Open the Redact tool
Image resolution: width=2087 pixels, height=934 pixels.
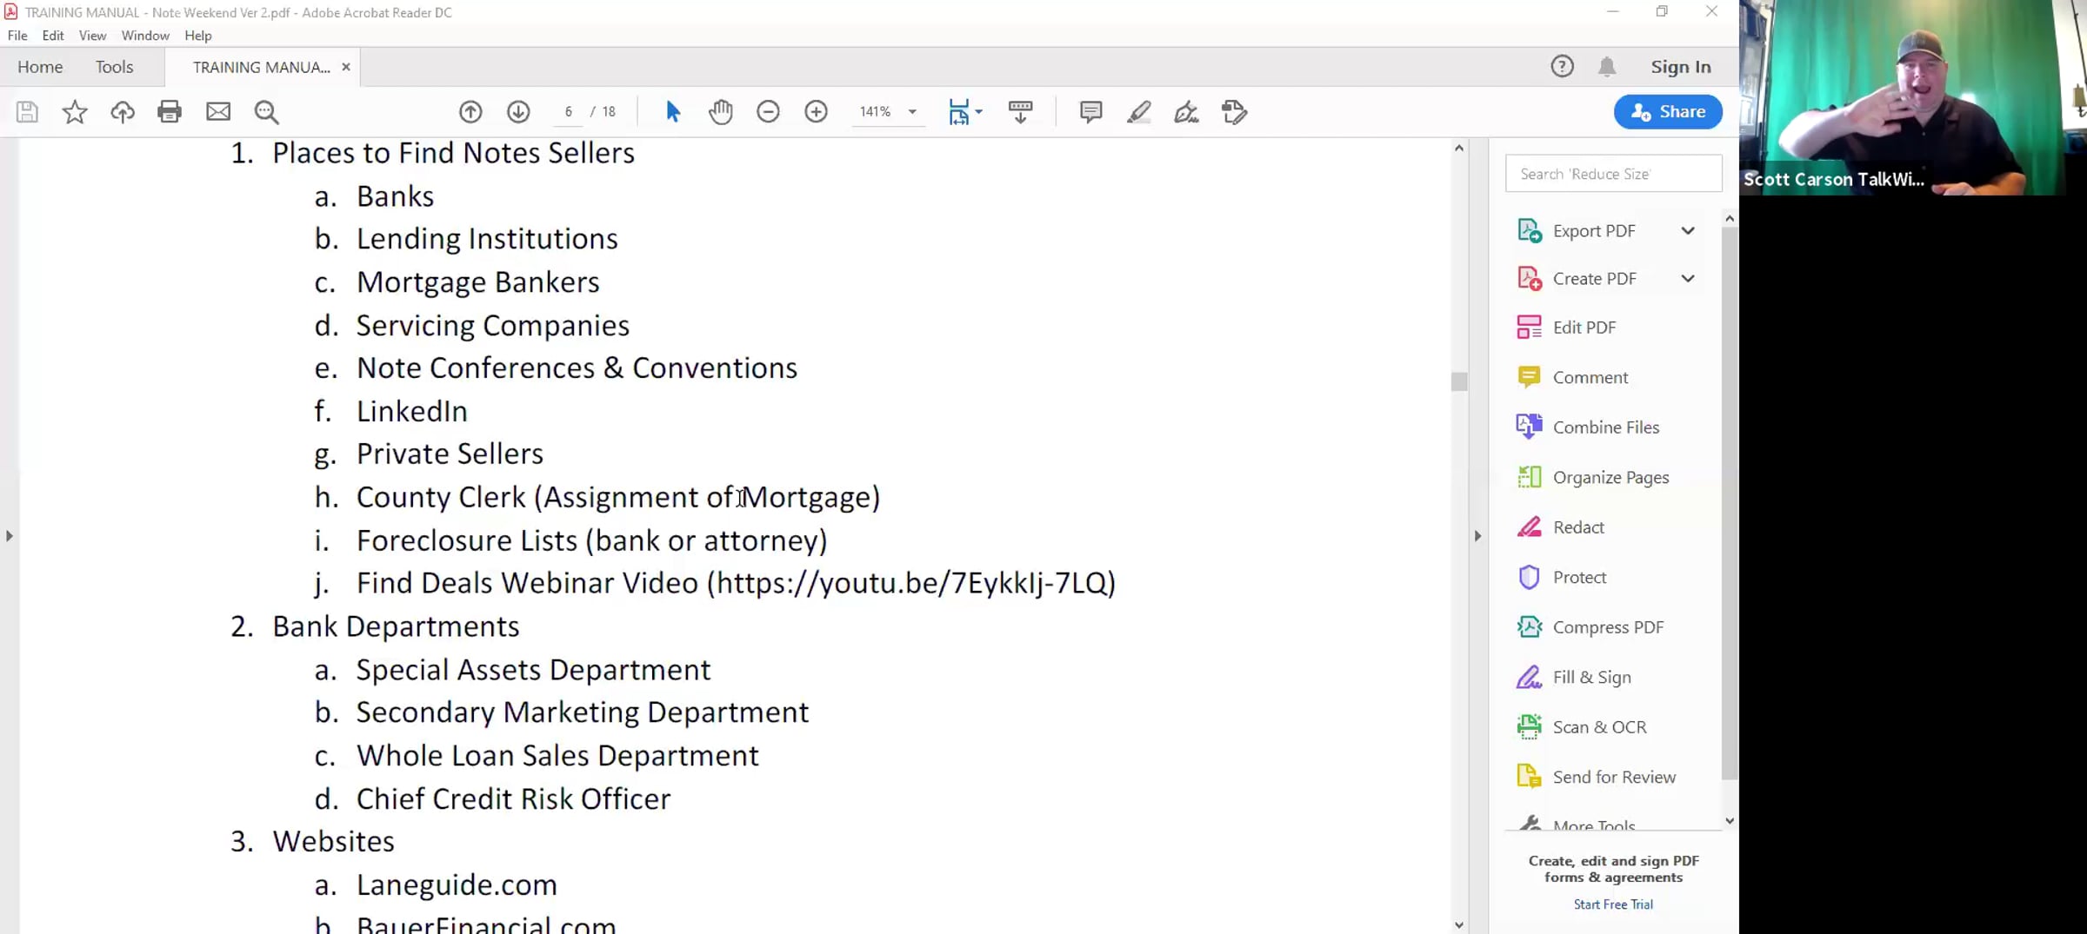(1578, 527)
